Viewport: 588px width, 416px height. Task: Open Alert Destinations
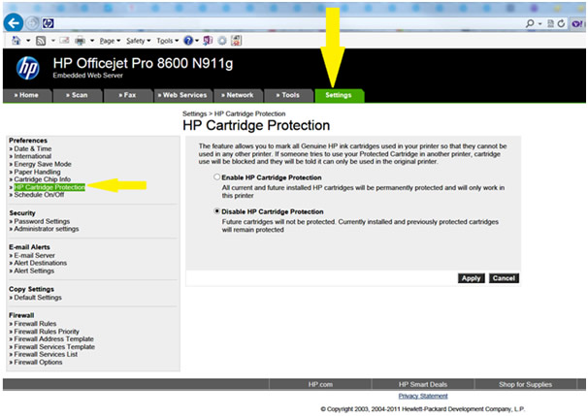[x=40, y=263]
